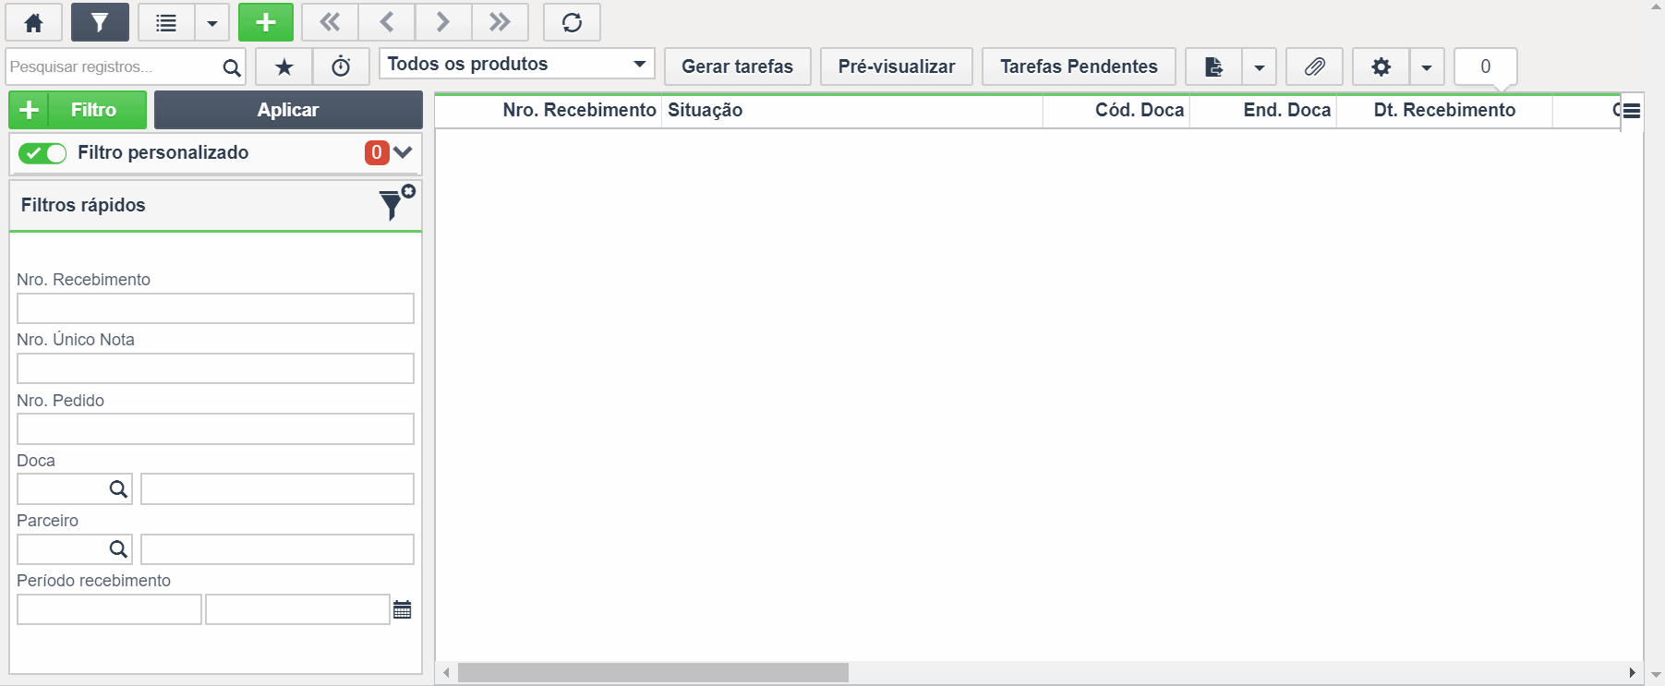
Task: Click the red filter count badge
Action: [x=377, y=152]
